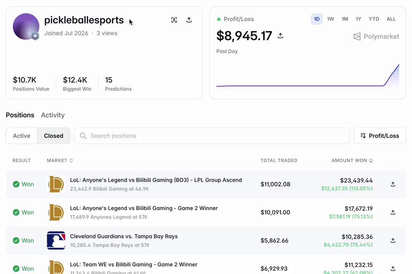This screenshot has width=412, height=274.
Task: Switch to Active positions
Action: [22, 136]
